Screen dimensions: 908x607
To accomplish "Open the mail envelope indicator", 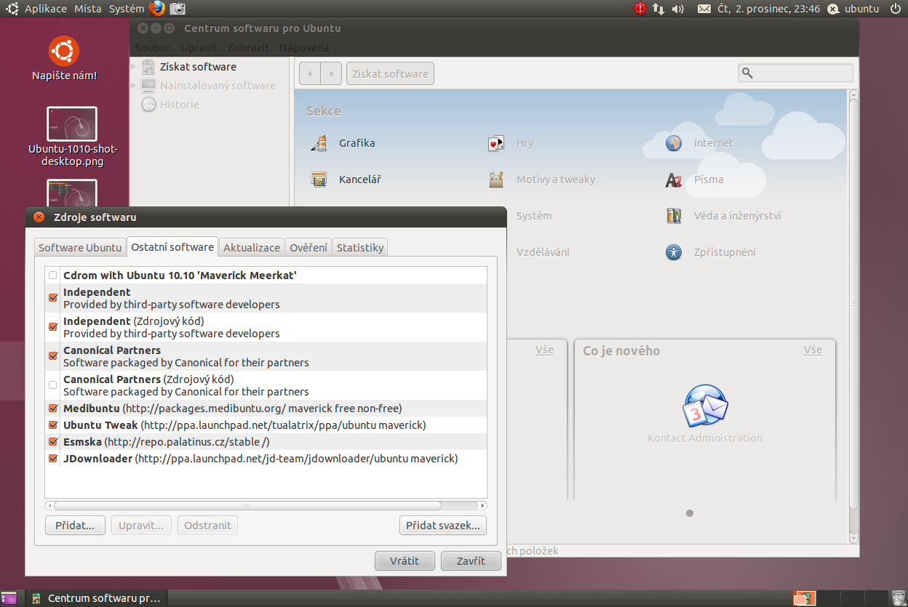I will (704, 9).
